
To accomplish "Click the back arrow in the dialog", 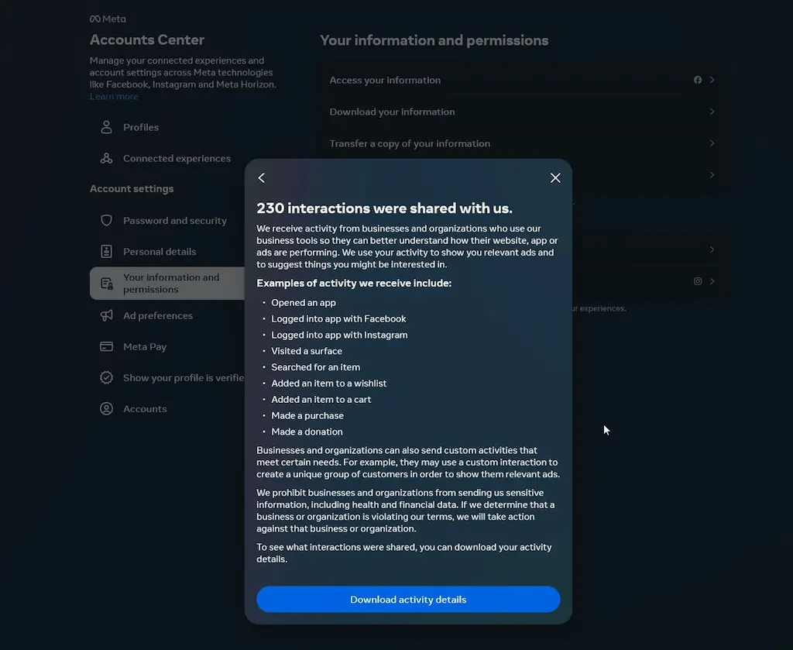I will (x=262, y=178).
